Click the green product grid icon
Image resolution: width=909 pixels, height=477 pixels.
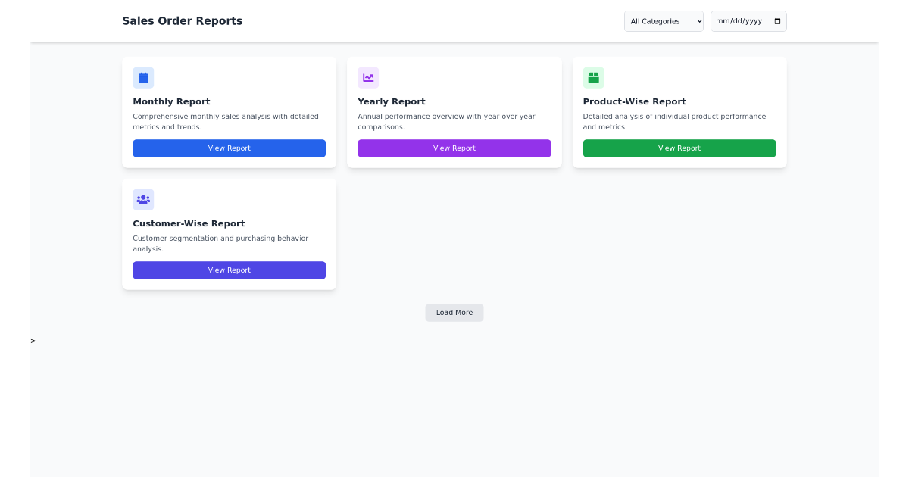[593, 77]
